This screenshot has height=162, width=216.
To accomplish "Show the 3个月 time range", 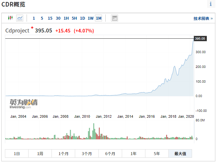I will coord(87,153).
